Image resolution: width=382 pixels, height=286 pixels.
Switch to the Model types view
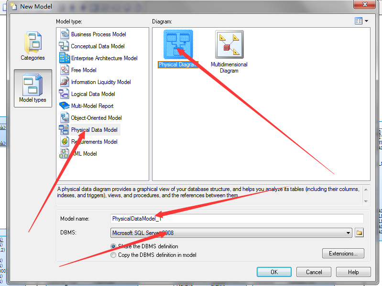[33, 88]
